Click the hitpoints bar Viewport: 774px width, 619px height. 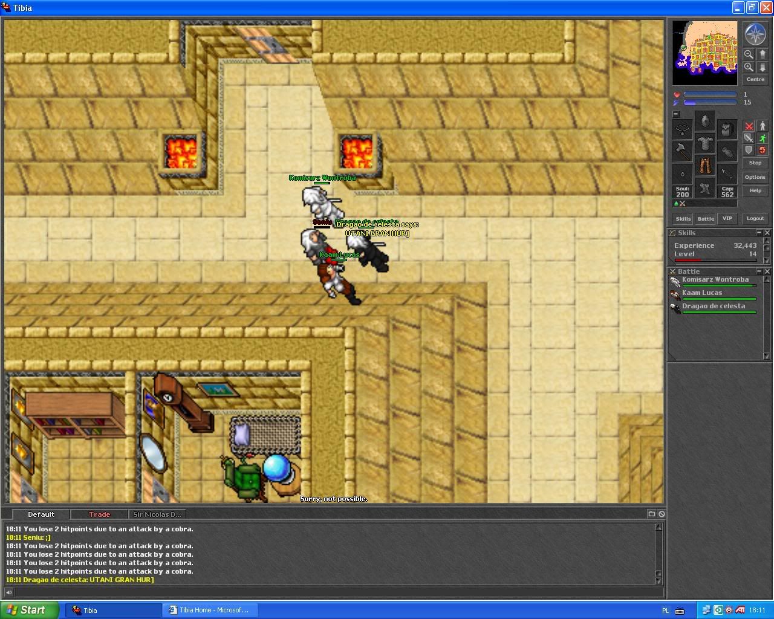point(710,95)
